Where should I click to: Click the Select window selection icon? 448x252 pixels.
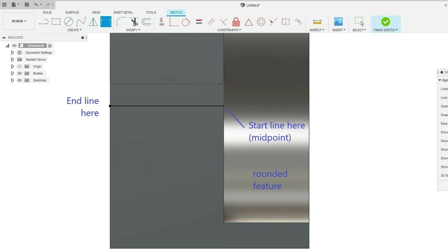click(x=359, y=22)
